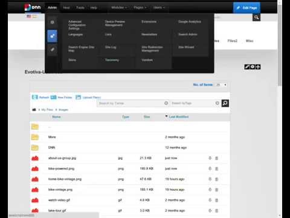The width and height of the screenshot is (290, 218).
Task: Click the image icon of watch-video.gif
Action: pos(35,200)
